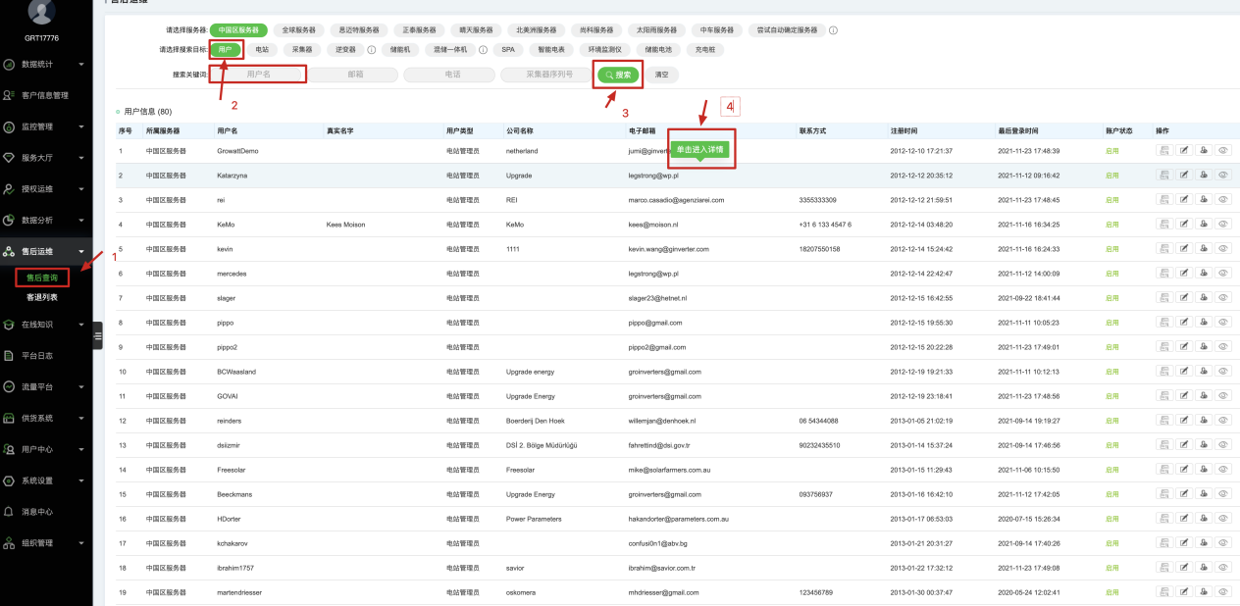Screen dimensions: 1240x606
Task: Click the eye view icon for Katarzyna row
Action: point(1223,176)
